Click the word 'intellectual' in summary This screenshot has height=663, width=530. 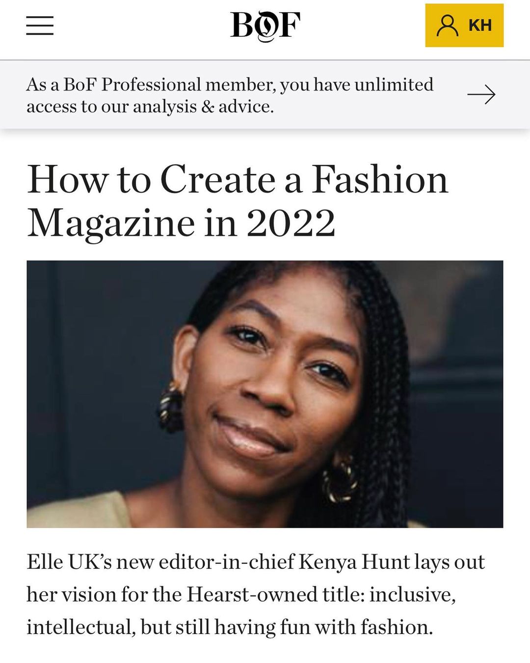80,627
